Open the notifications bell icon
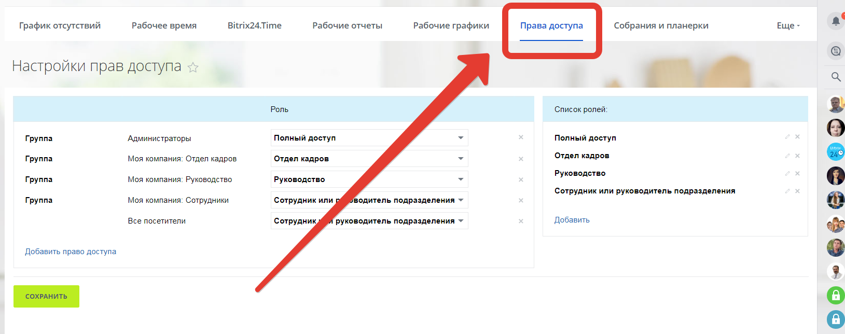 tap(836, 21)
